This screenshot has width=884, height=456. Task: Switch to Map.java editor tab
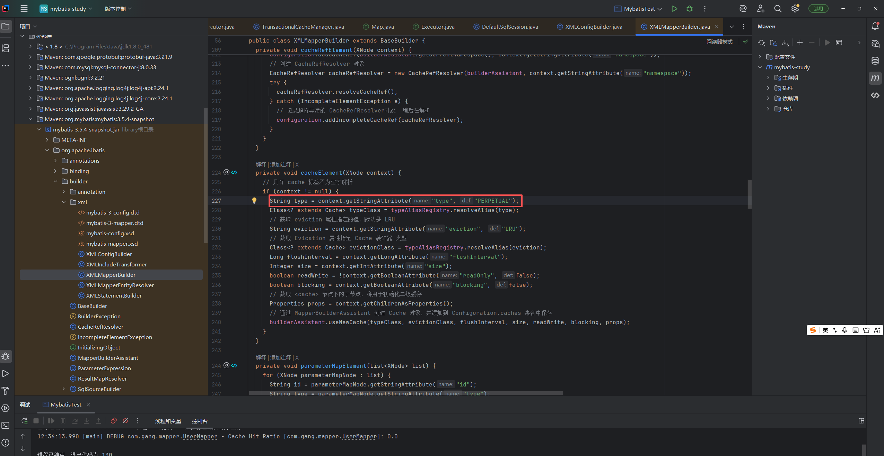378,27
